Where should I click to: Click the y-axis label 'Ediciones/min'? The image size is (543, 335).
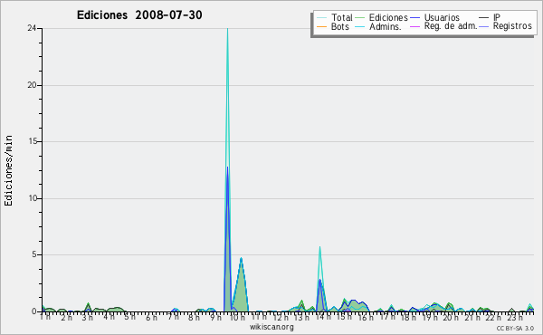point(8,170)
